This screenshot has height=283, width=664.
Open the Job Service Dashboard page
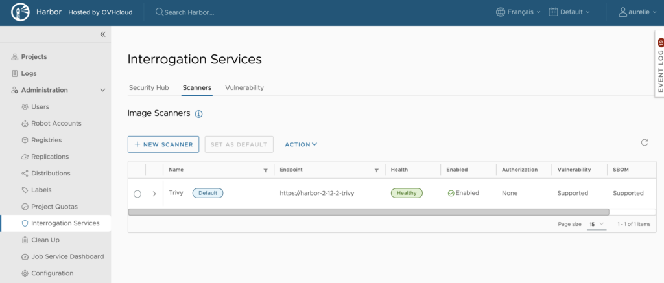[x=67, y=256]
